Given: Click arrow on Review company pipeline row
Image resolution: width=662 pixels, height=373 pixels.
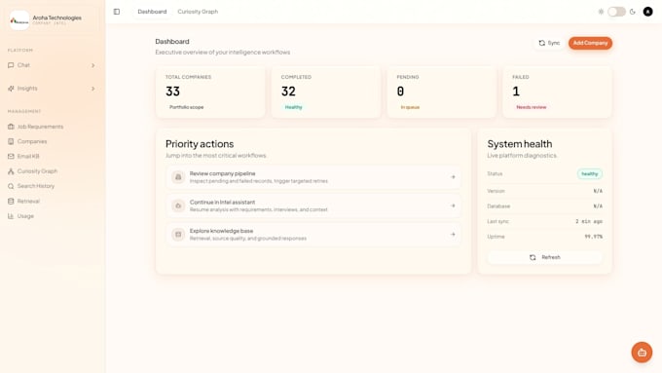Looking at the screenshot, I should 453,177.
